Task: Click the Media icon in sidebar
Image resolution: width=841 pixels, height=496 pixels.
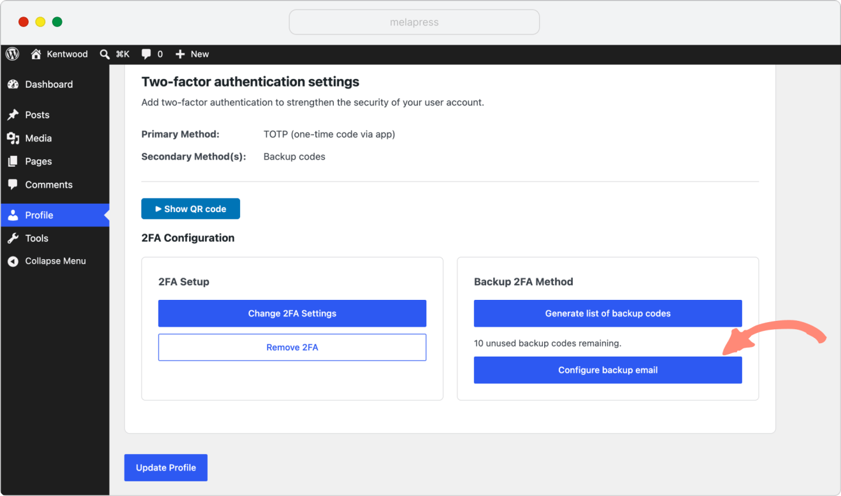Action: point(13,138)
